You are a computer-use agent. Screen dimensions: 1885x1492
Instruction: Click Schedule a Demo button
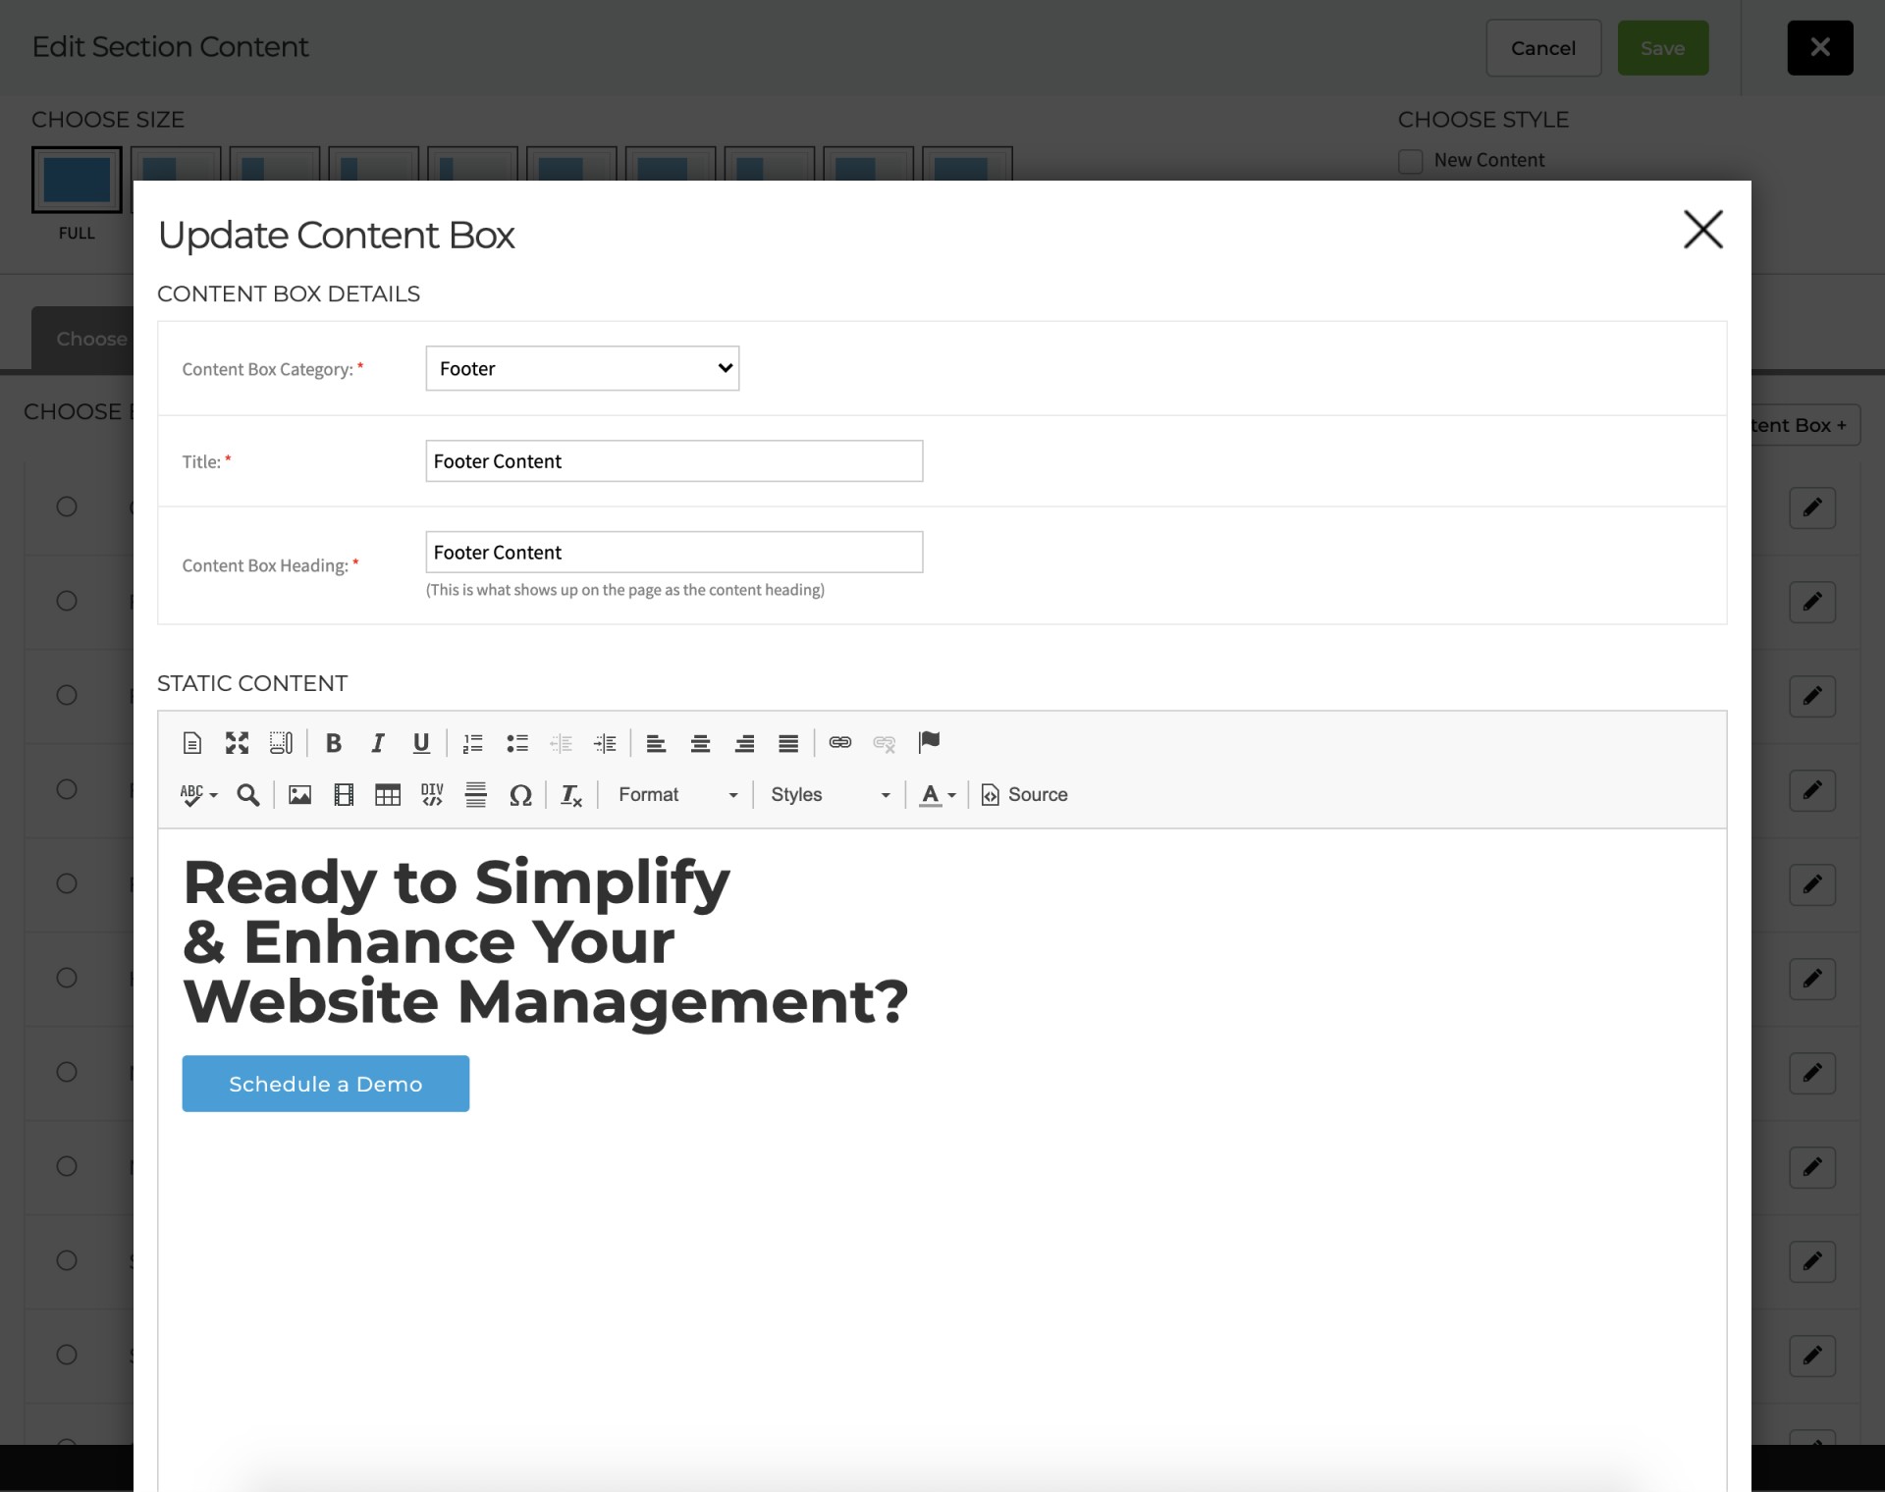pos(326,1084)
